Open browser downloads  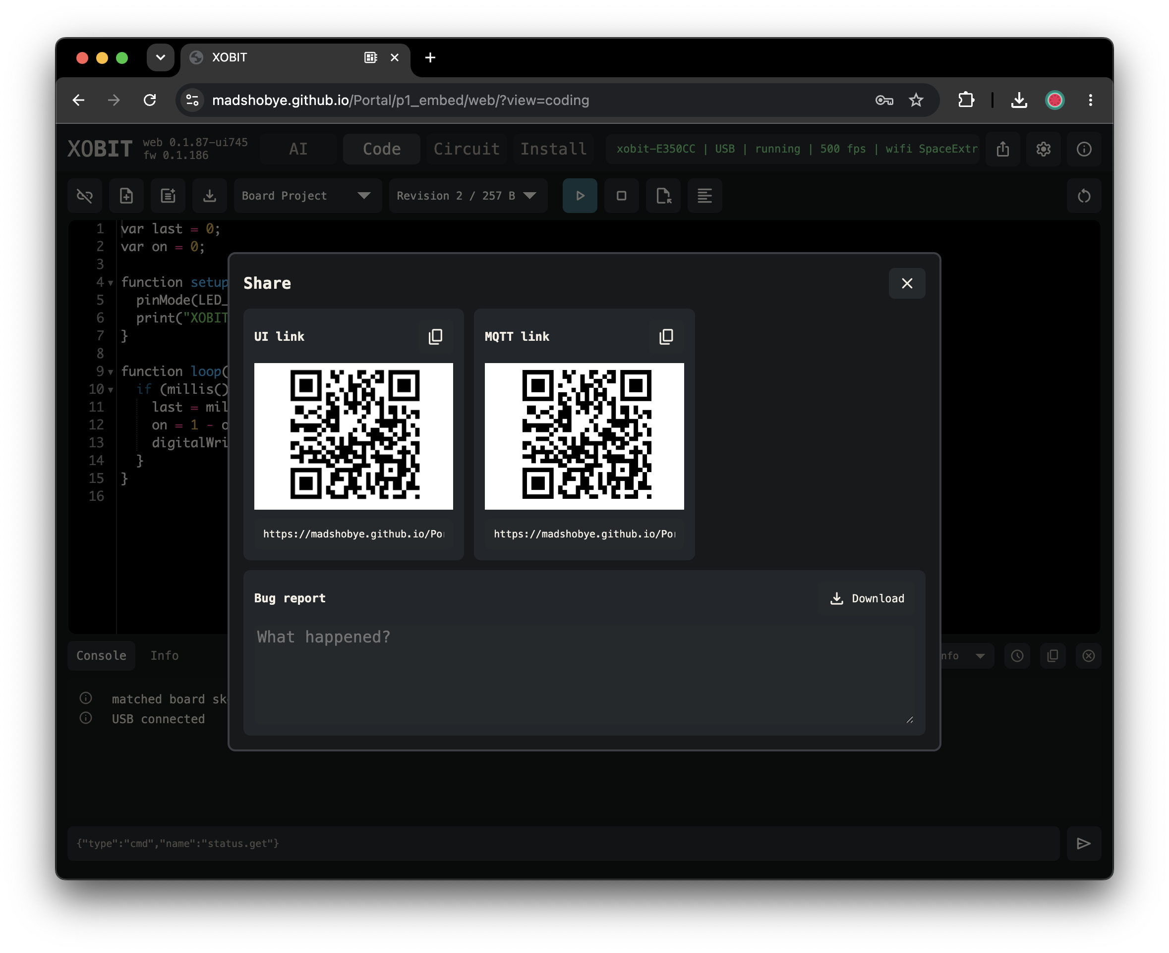(1019, 100)
